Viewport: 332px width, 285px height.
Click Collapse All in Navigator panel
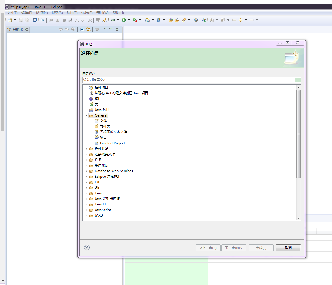82,29
